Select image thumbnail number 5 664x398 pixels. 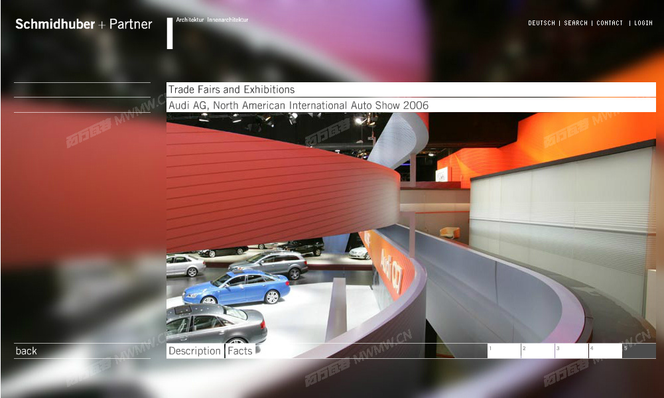coord(639,351)
